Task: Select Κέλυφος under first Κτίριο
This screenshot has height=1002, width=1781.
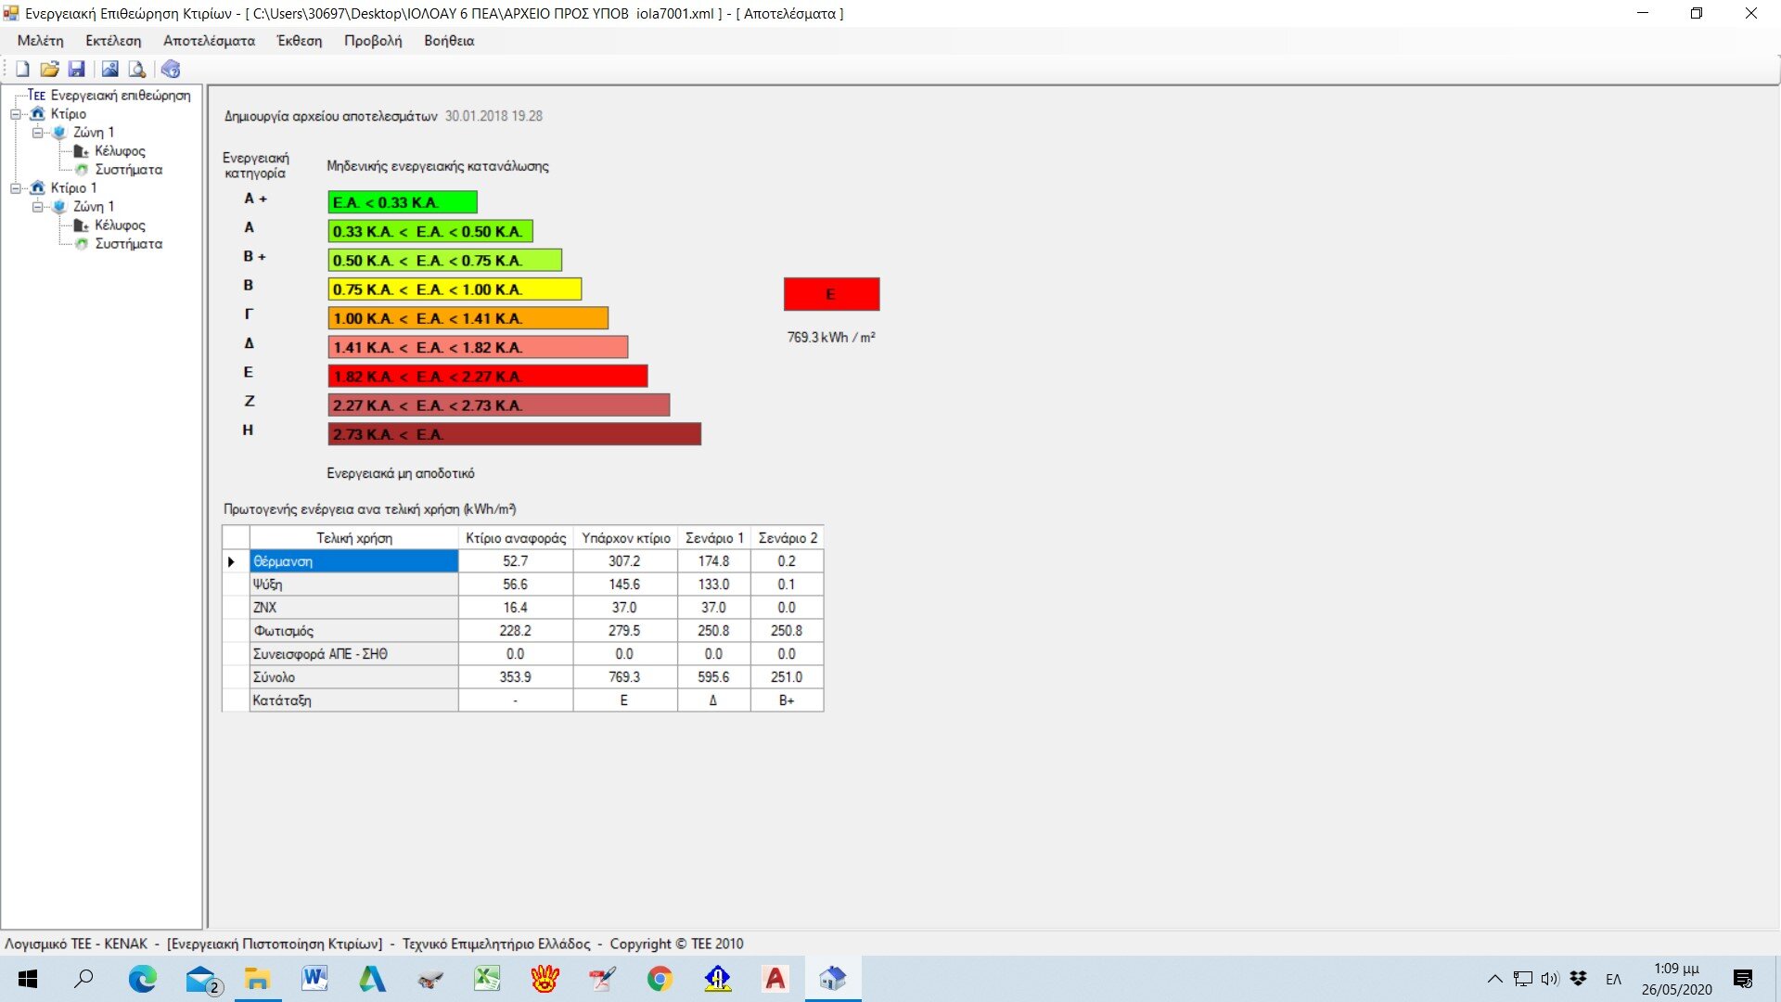Action: (120, 151)
